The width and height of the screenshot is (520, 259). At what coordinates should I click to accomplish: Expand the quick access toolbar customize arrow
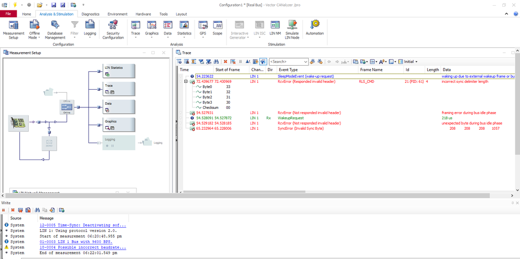click(x=83, y=5)
